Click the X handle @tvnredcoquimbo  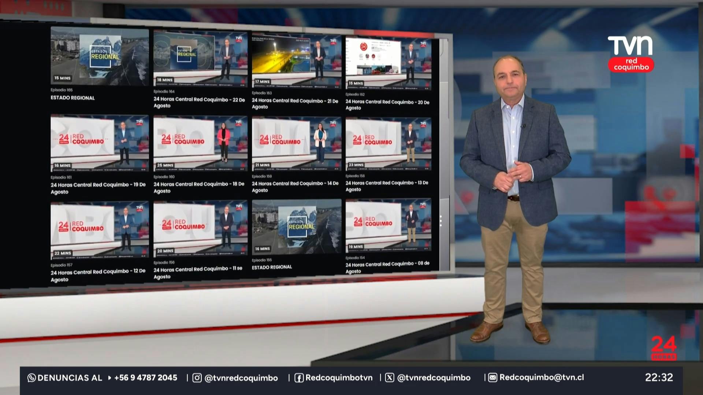pos(434,378)
